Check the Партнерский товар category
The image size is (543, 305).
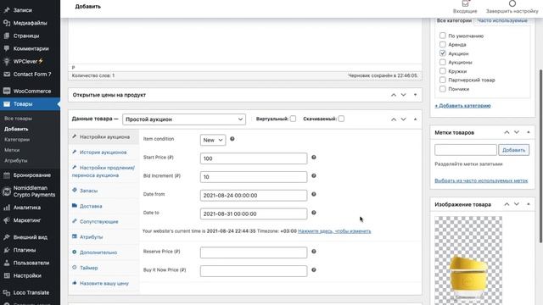[x=443, y=80]
